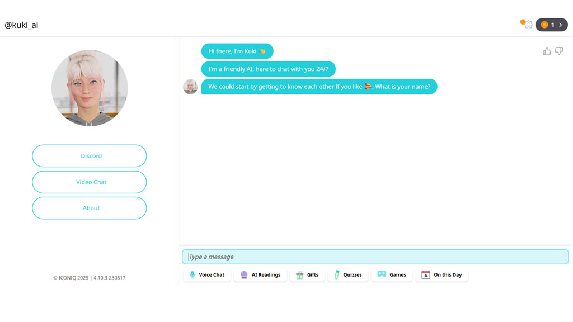The width and height of the screenshot is (573, 322).
Task: Click Kuki's large profile picture
Action: [x=90, y=88]
